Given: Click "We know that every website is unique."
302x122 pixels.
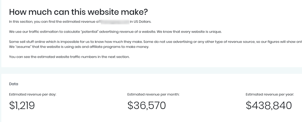Looking at the screenshot, I should [189, 32].
